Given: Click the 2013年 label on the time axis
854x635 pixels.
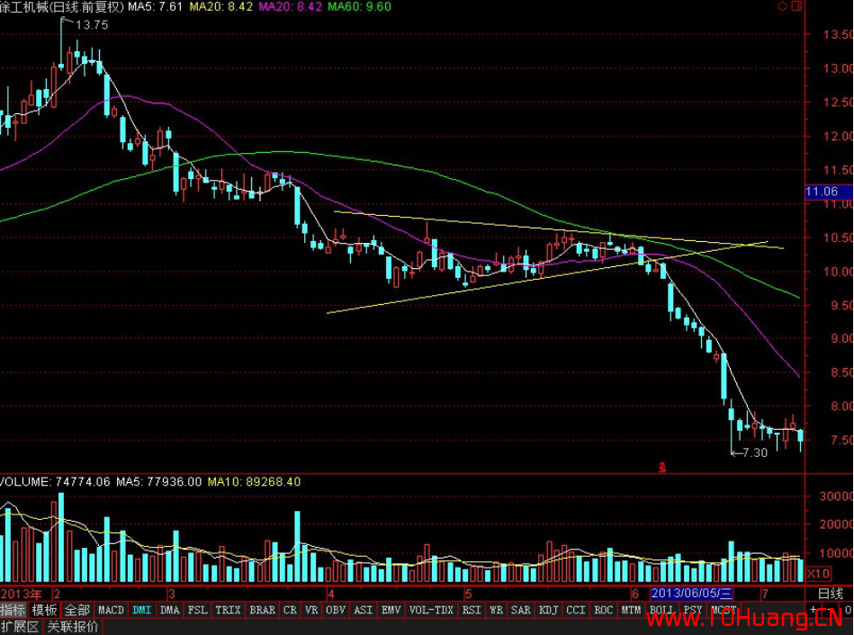Looking at the screenshot, I should point(21,594).
